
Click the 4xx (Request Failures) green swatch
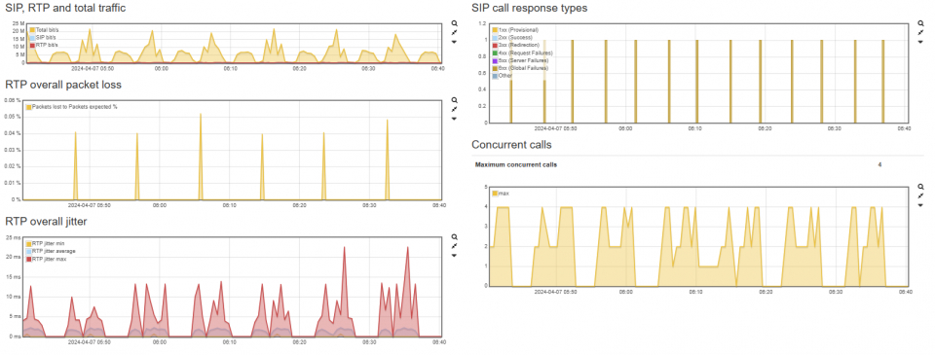[x=495, y=53]
